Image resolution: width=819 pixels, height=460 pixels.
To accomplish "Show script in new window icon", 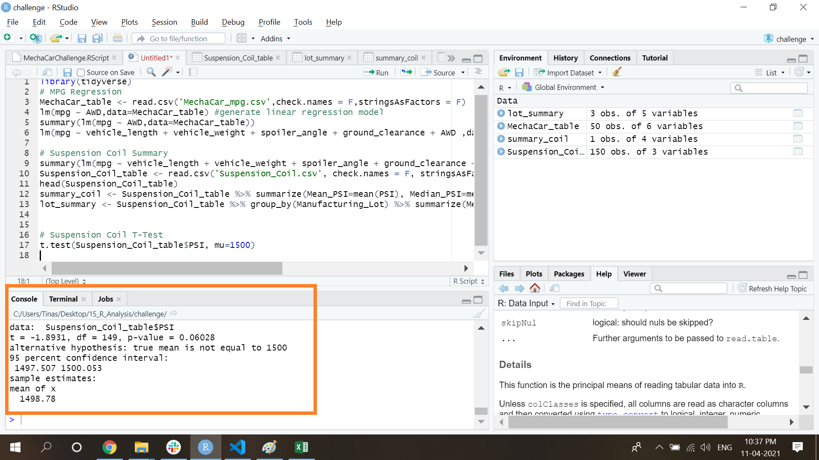I will click(x=47, y=72).
